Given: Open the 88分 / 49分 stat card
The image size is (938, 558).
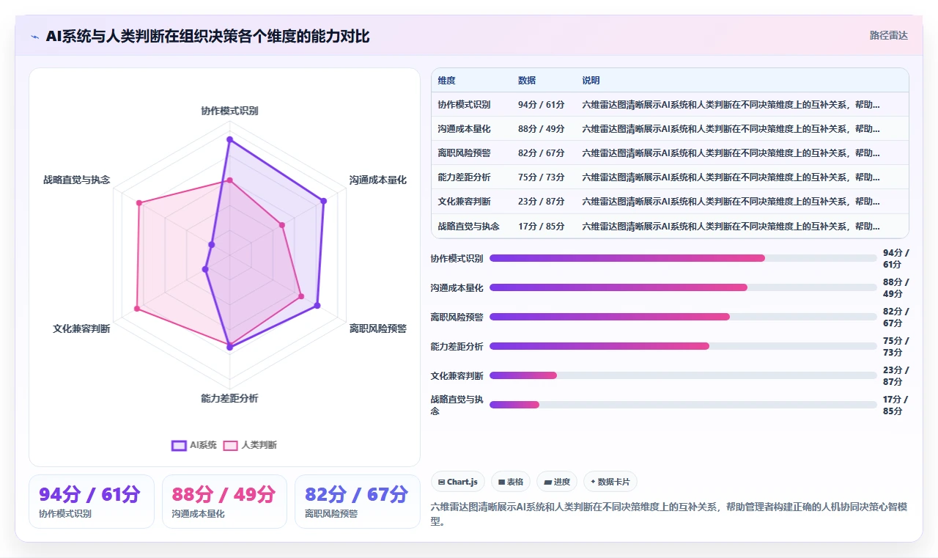Looking at the screenshot, I should tap(224, 502).
